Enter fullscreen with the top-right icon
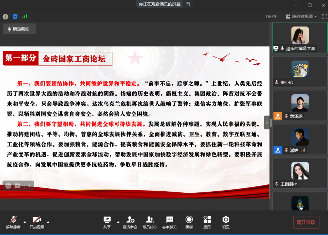The height and width of the screenshot is (235, 328). tap(325, 17)
